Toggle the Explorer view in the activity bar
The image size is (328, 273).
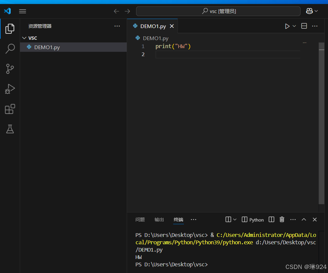[10, 29]
